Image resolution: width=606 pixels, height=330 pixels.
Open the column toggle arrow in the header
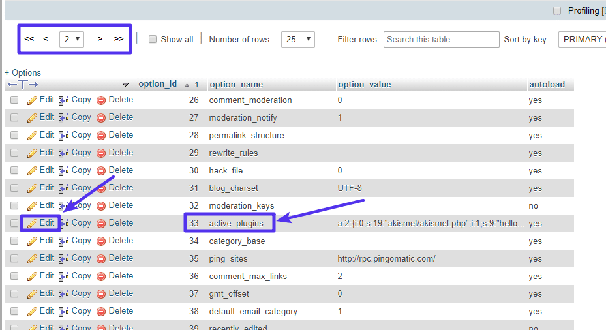tap(125, 85)
